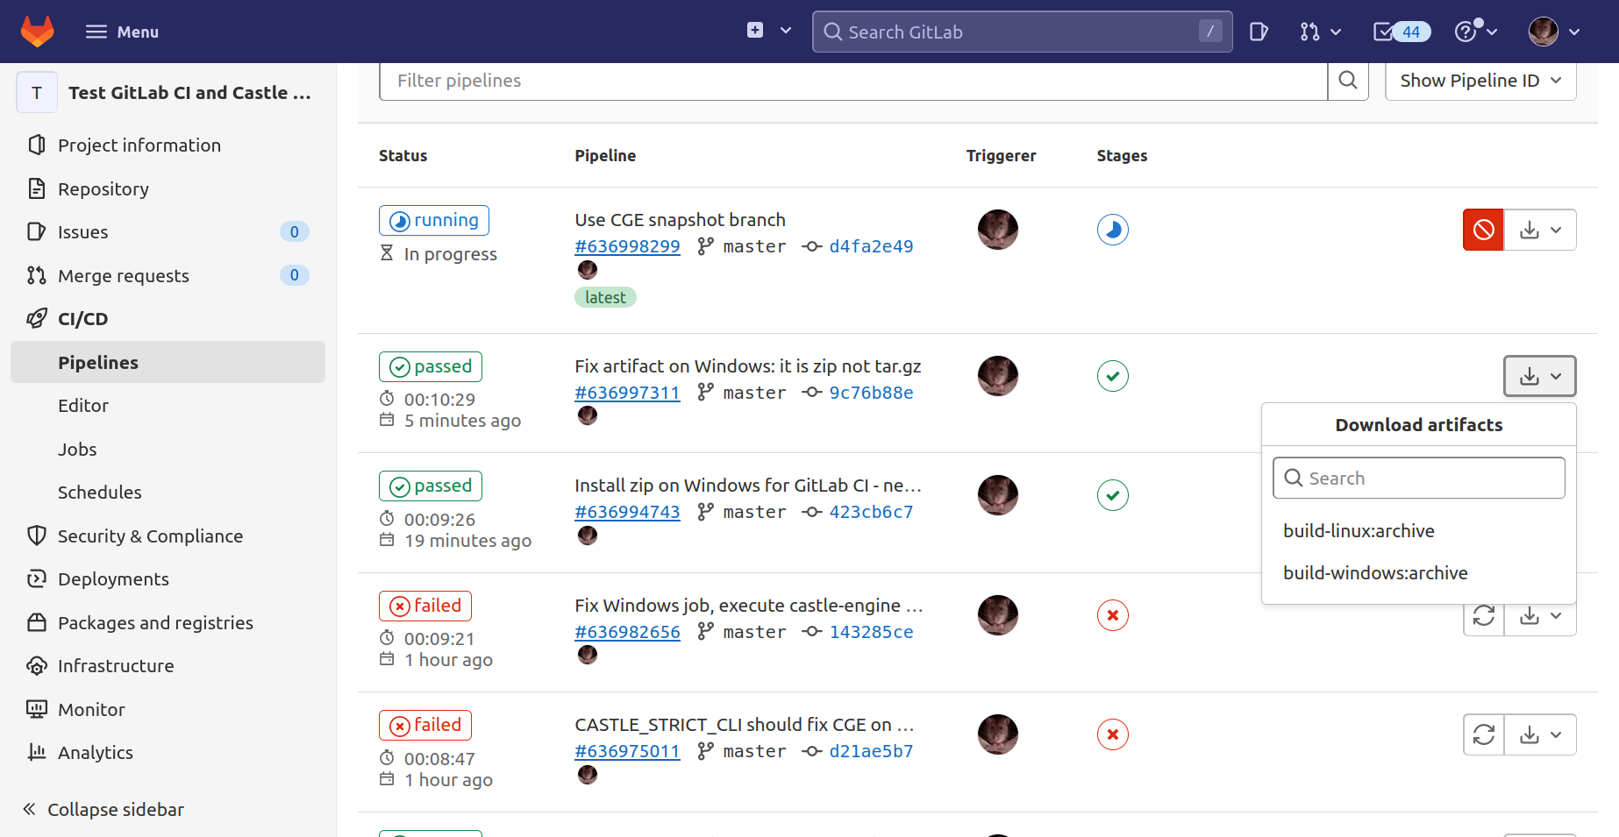
Task: Download the build-windows:archive artifact
Action: click(x=1375, y=572)
